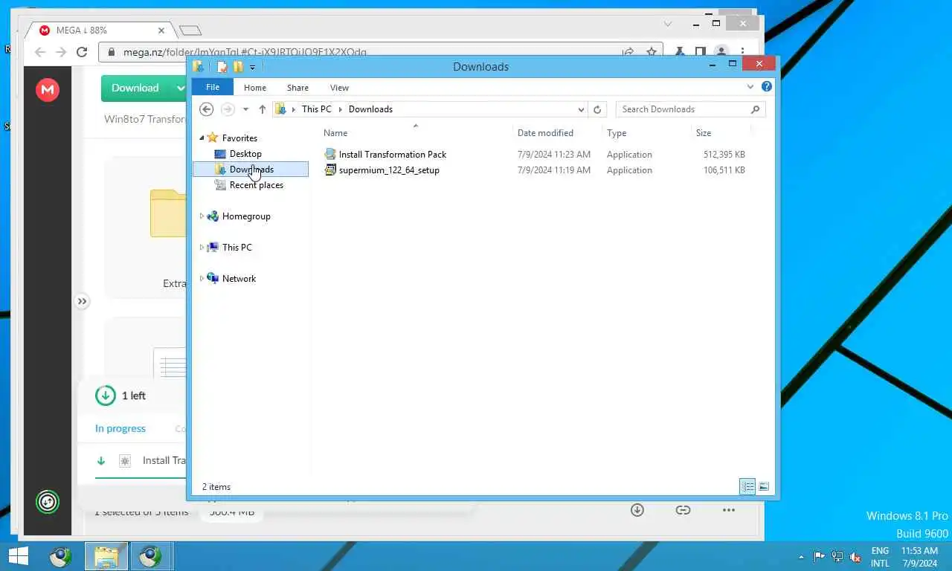The width and height of the screenshot is (952, 571).
Task: Expand the MEGA sidebar with double chevron
Action: coord(82,301)
